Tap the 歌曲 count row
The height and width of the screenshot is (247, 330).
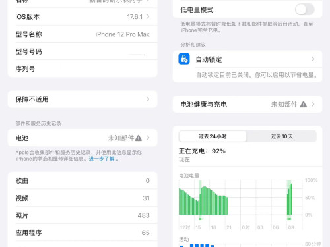(82, 180)
